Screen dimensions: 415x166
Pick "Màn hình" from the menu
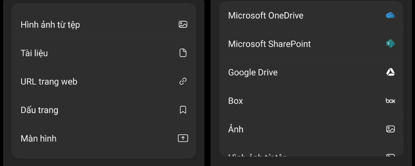(x=39, y=139)
